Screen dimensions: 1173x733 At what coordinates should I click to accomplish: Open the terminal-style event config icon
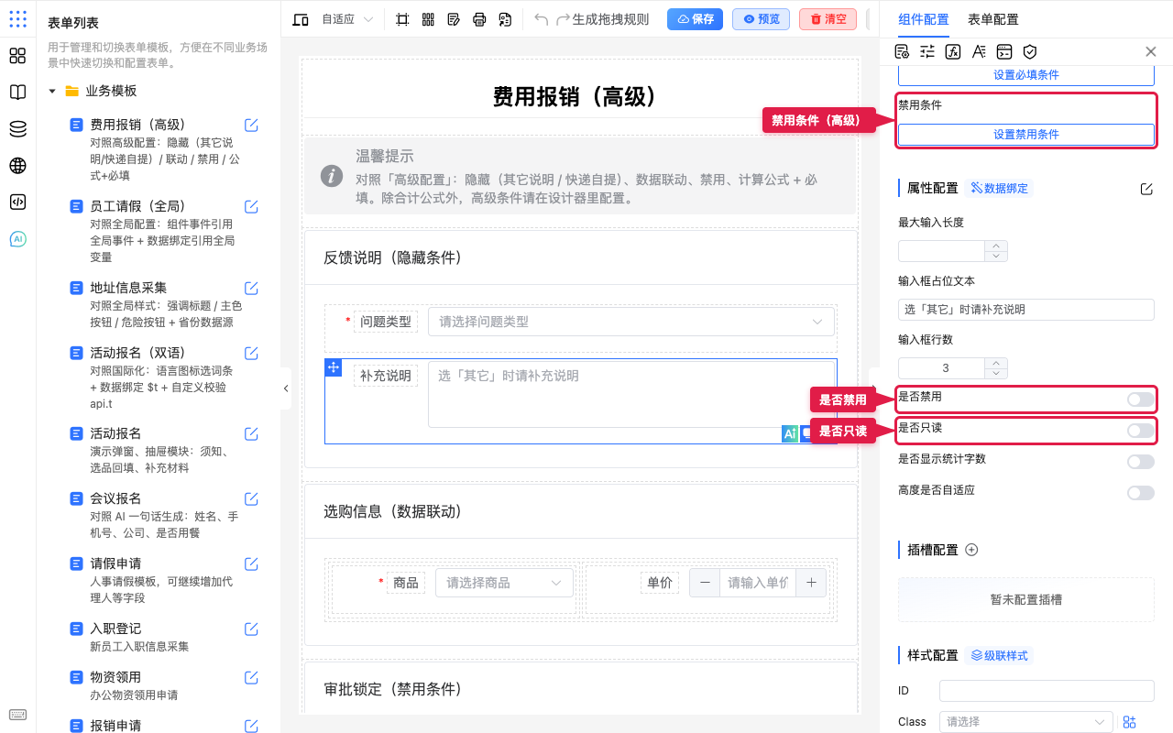(x=1004, y=51)
